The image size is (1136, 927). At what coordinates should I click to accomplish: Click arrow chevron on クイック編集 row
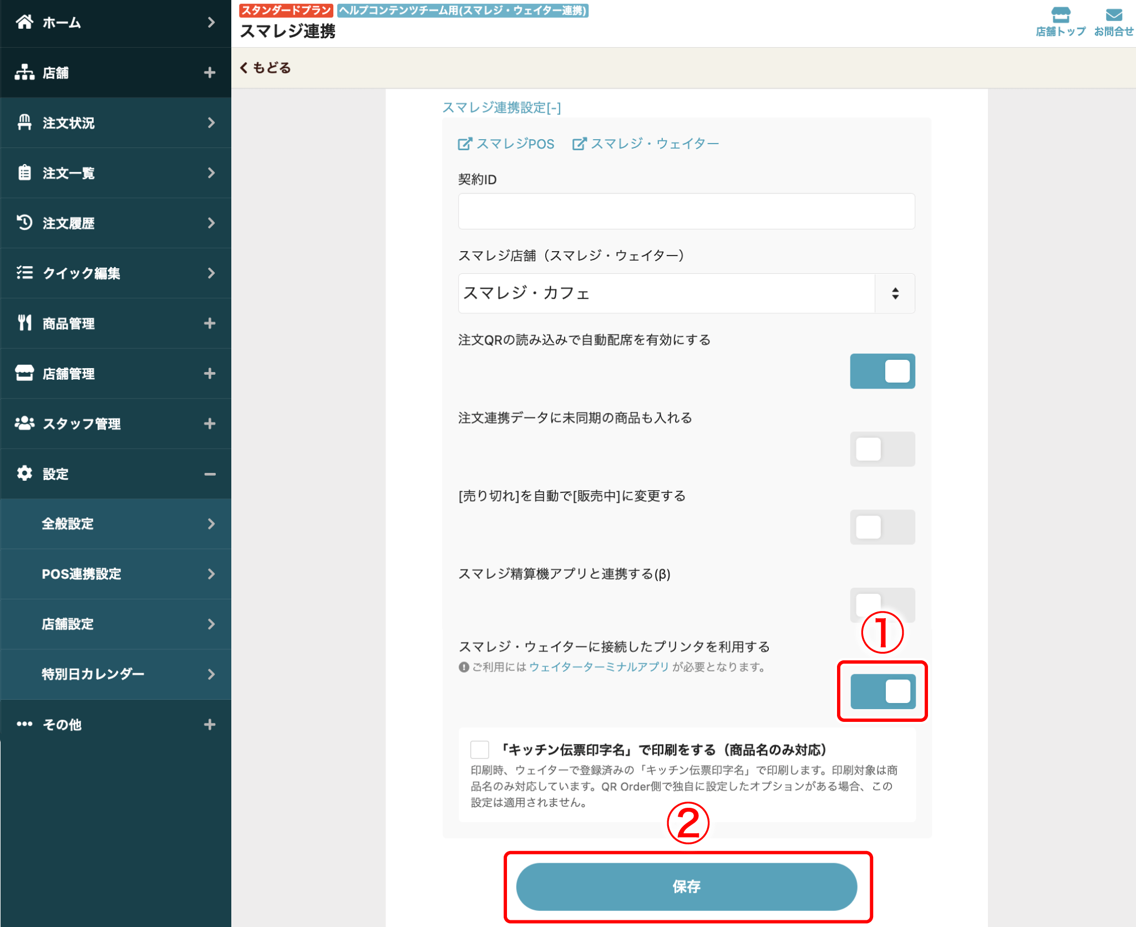coord(211,273)
